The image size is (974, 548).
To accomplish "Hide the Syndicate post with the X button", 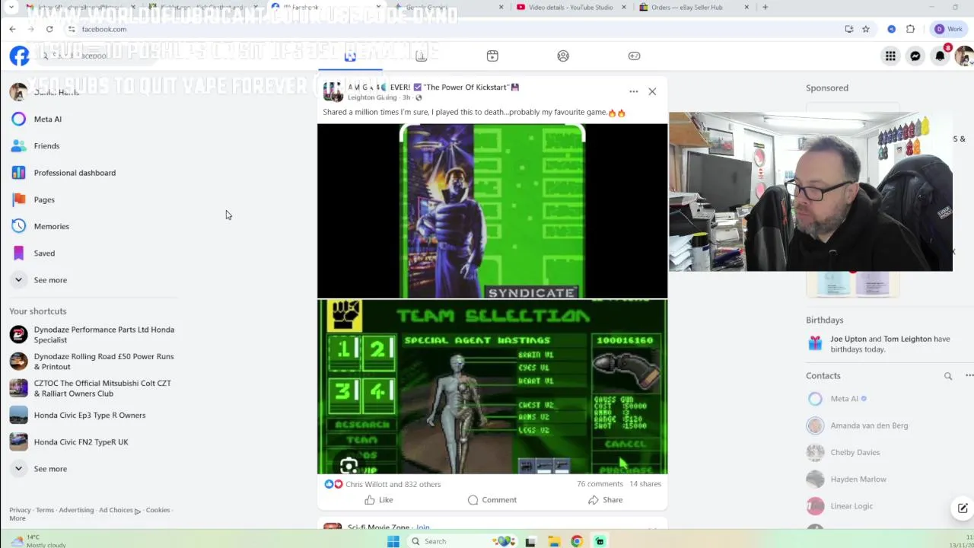I will click(x=652, y=91).
